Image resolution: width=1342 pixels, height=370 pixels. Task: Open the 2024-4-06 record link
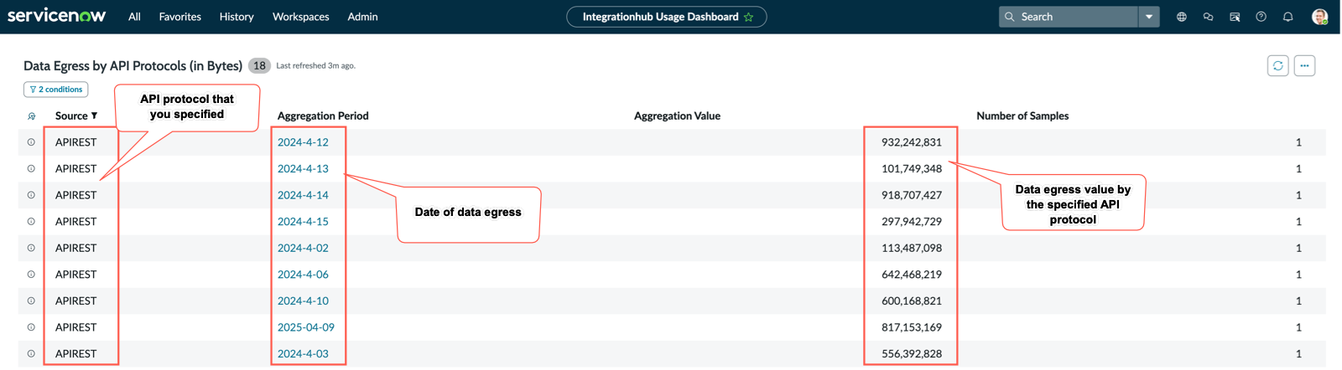pyautogui.click(x=303, y=275)
